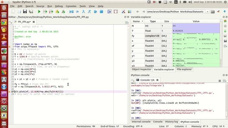
Task: Close the Console 1/A tab
Action: (x=157, y=80)
